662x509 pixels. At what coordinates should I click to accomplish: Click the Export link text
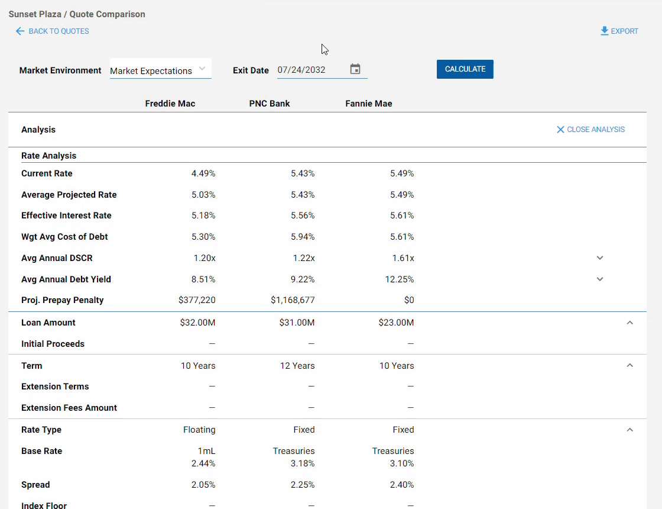[624, 31]
